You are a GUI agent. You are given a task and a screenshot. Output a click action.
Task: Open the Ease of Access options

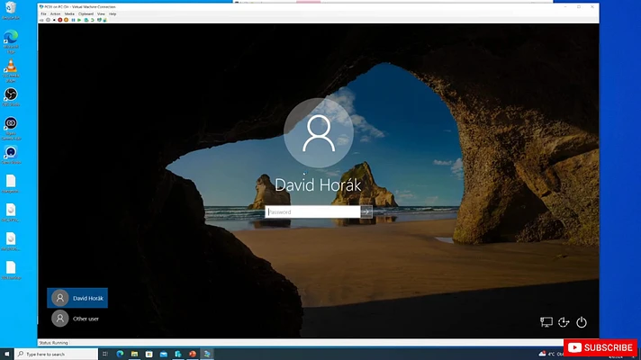(564, 322)
